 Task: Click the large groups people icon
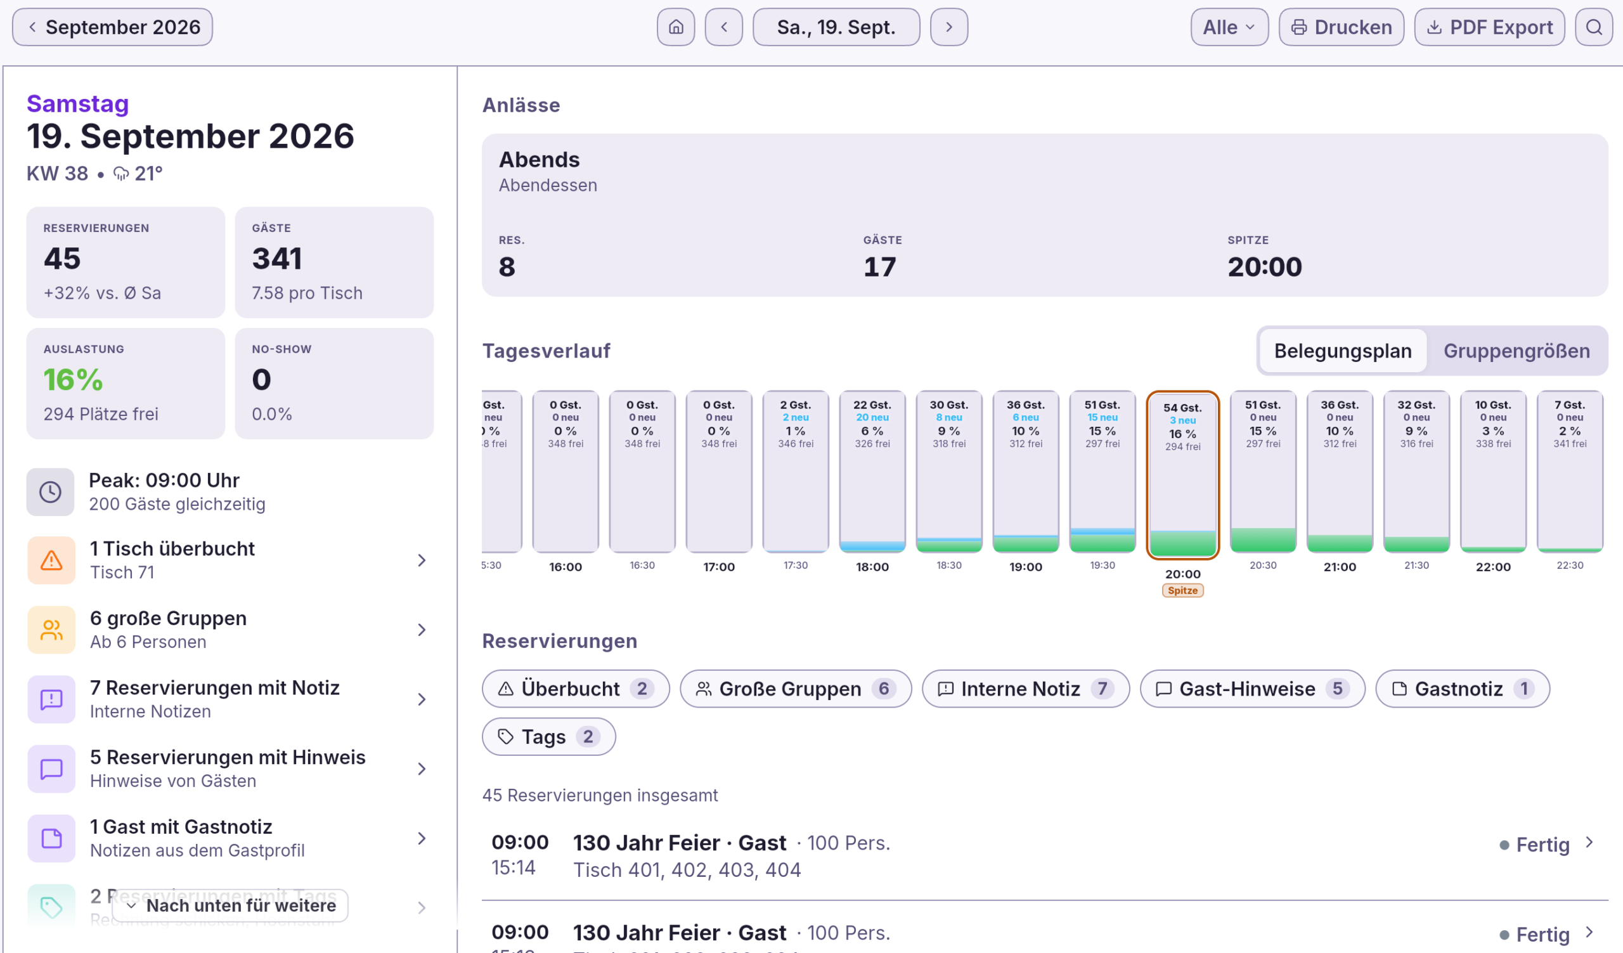51,630
